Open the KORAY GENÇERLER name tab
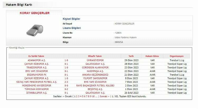Viewport: 198px width, 109px height. [x=35, y=13]
